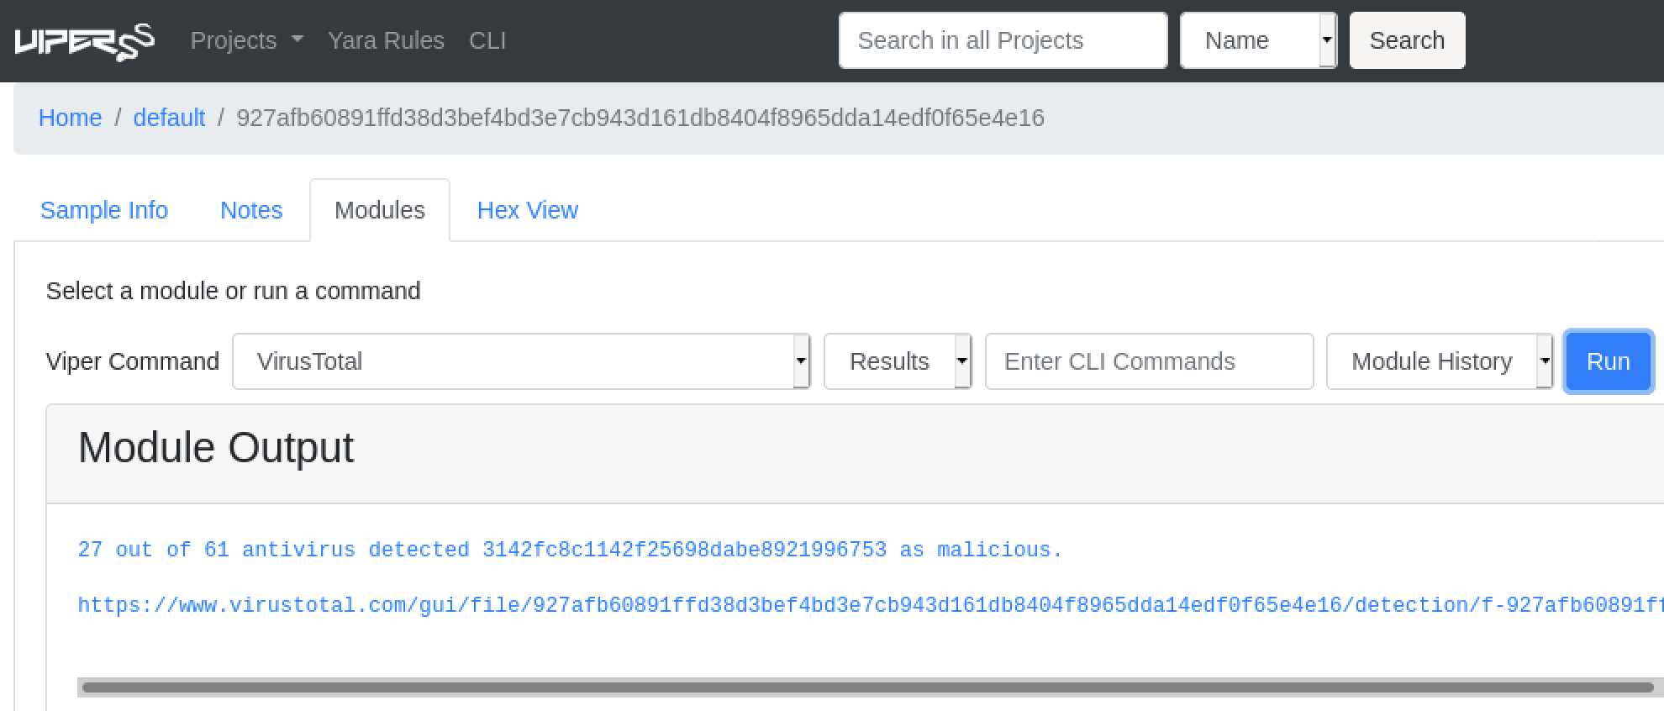
Task: Open the default project breadcrumb
Action: tap(169, 118)
